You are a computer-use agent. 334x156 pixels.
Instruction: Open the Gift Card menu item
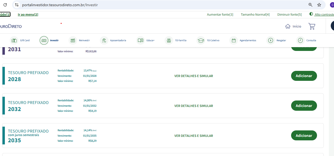point(25,40)
